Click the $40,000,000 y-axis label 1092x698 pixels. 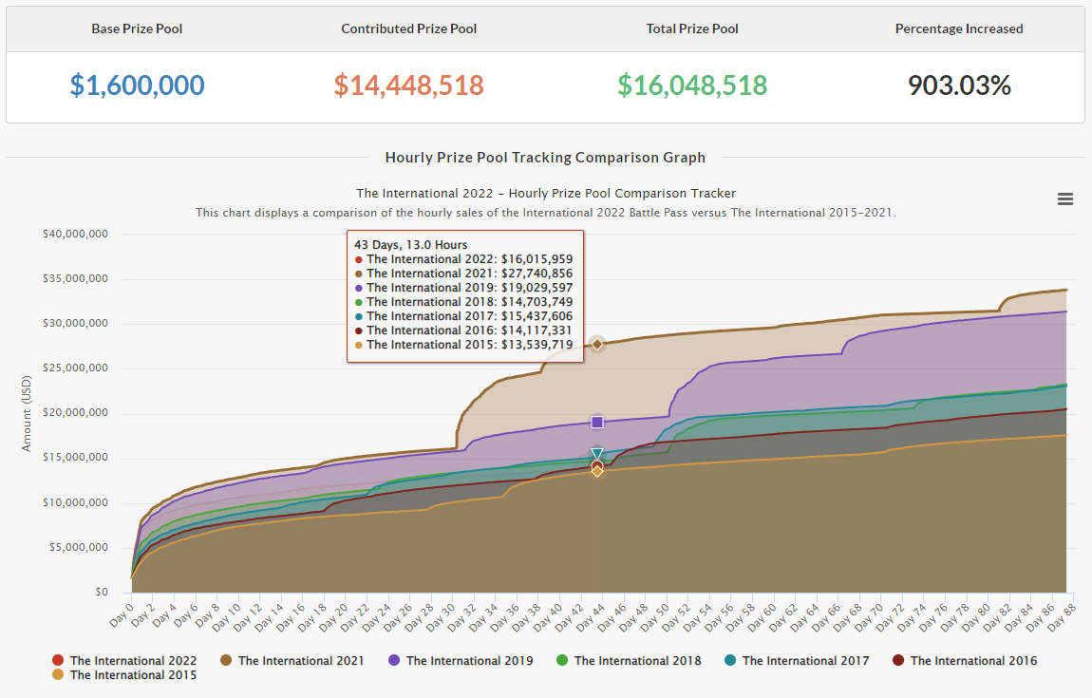click(75, 234)
